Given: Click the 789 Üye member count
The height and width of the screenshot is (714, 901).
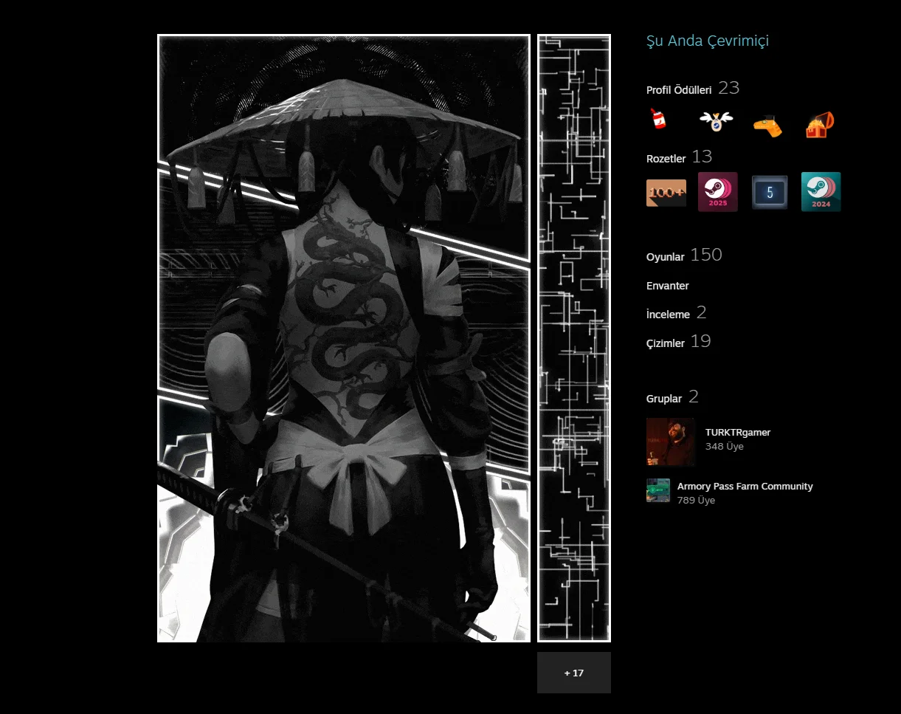Looking at the screenshot, I should (697, 501).
